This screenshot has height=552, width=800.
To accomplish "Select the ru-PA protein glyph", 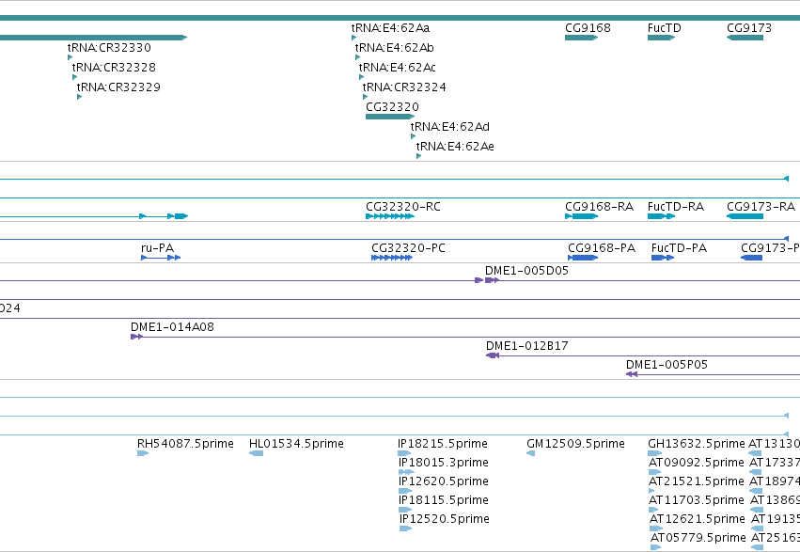I will (x=161, y=258).
